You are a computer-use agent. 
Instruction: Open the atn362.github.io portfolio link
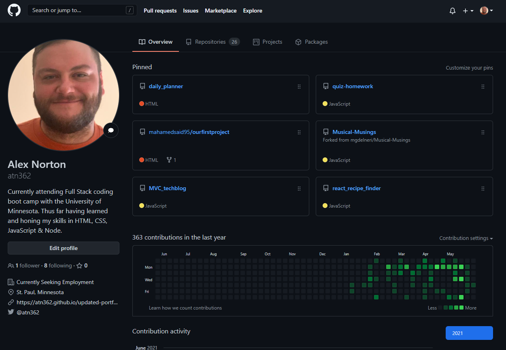[67, 302]
